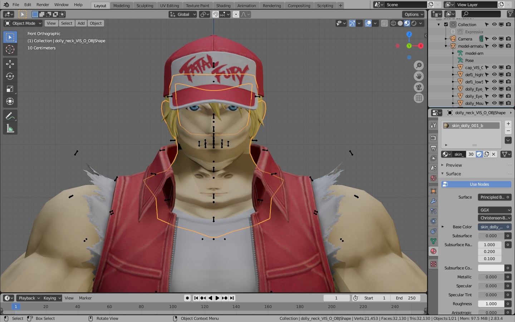Click the Use Nodes button
Screen dimensions: 515x322
[x=476, y=184]
